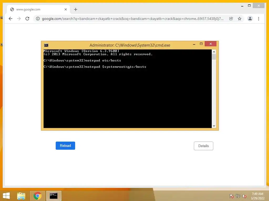Image resolution: width=269 pixels, height=201 pixels.
Task: Open network status tray icon
Action: click(238, 196)
